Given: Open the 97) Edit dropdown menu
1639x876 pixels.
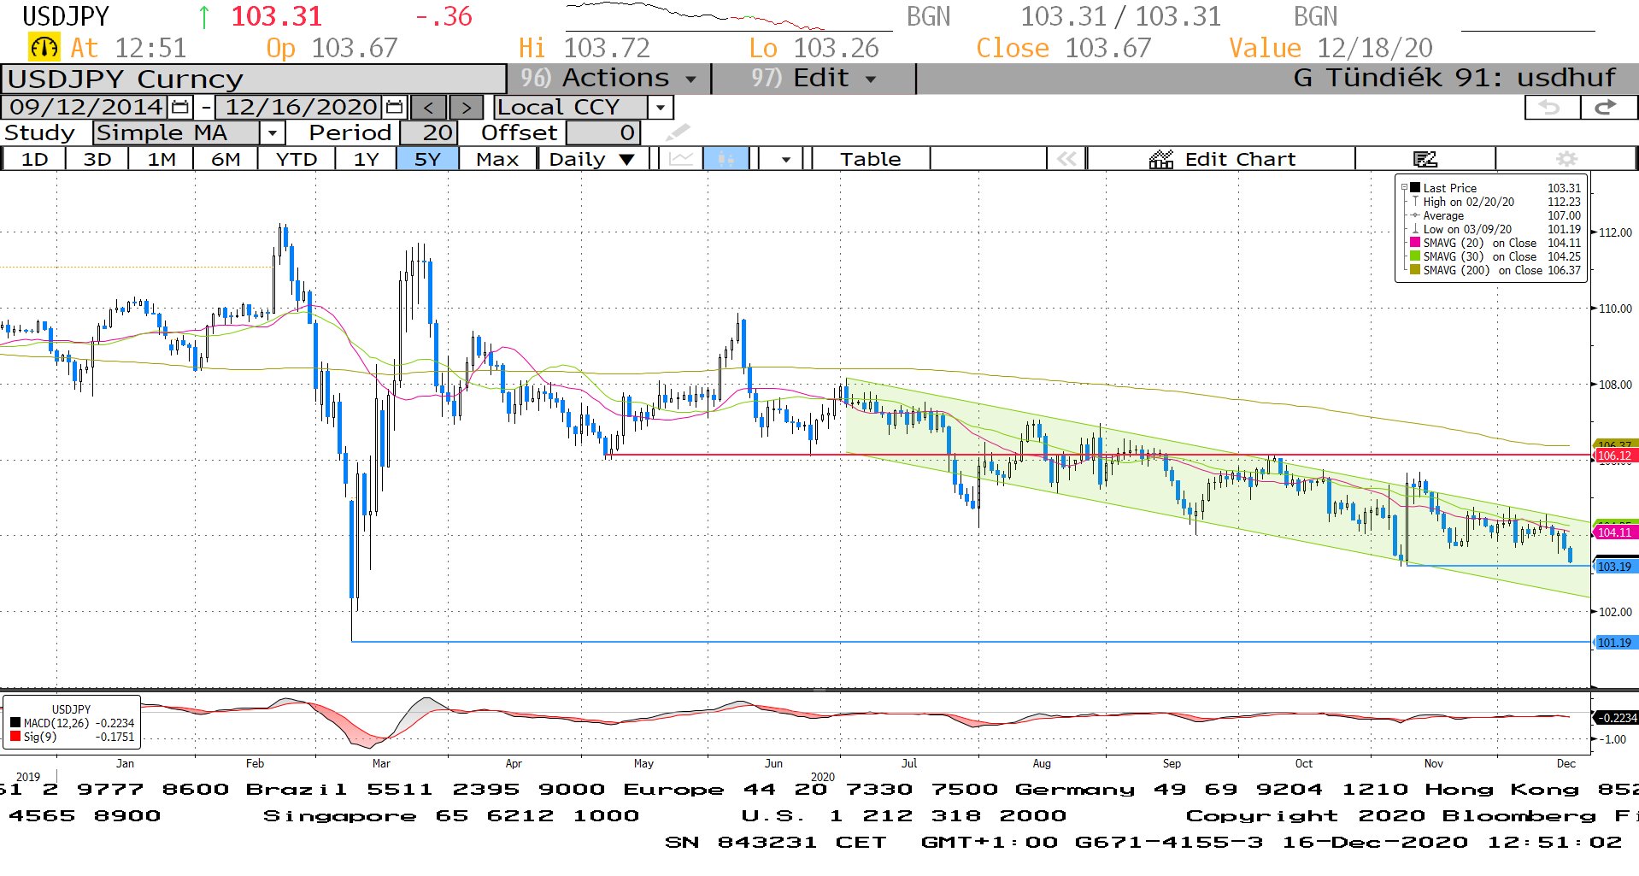Looking at the screenshot, I should click(814, 79).
